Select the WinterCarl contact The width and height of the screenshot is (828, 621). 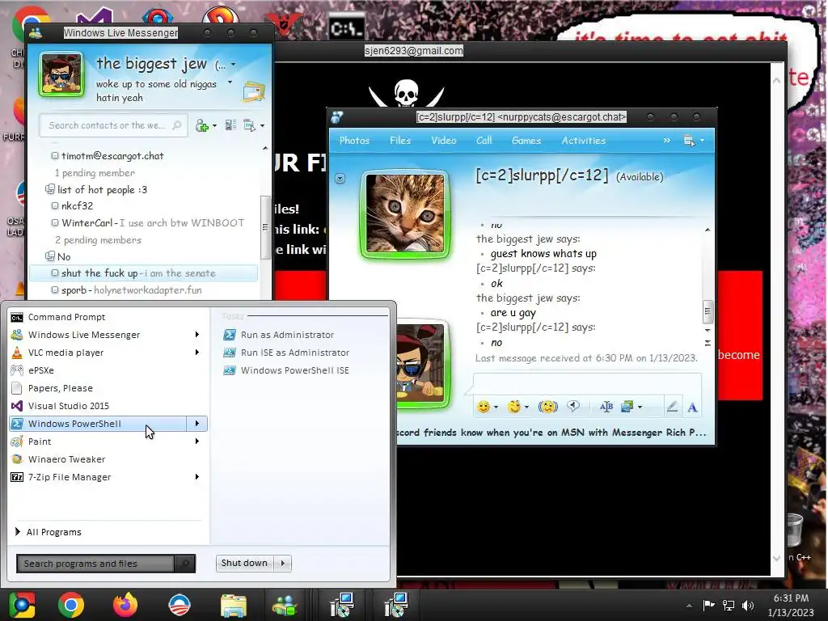pos(148,223)
